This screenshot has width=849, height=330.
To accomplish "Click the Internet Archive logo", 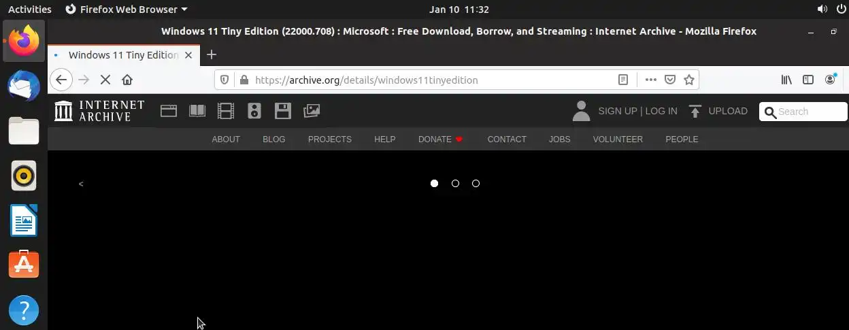I will tap(99, 111).
